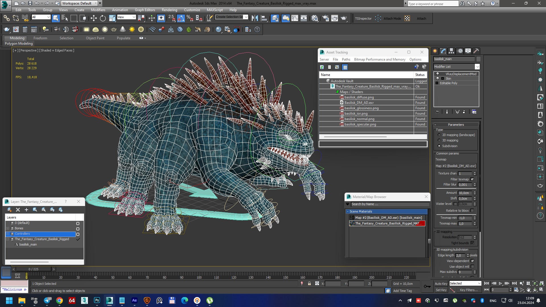Click Configure Modifier Sets icon

click(474, 112)
